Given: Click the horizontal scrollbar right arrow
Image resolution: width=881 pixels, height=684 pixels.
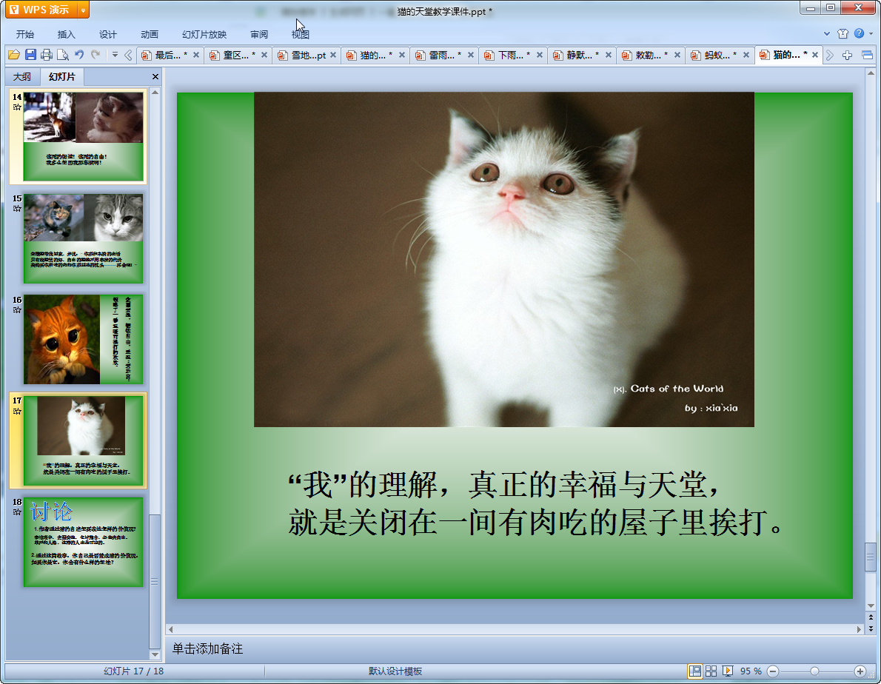Looking at the screenshot, I should 859,629.
